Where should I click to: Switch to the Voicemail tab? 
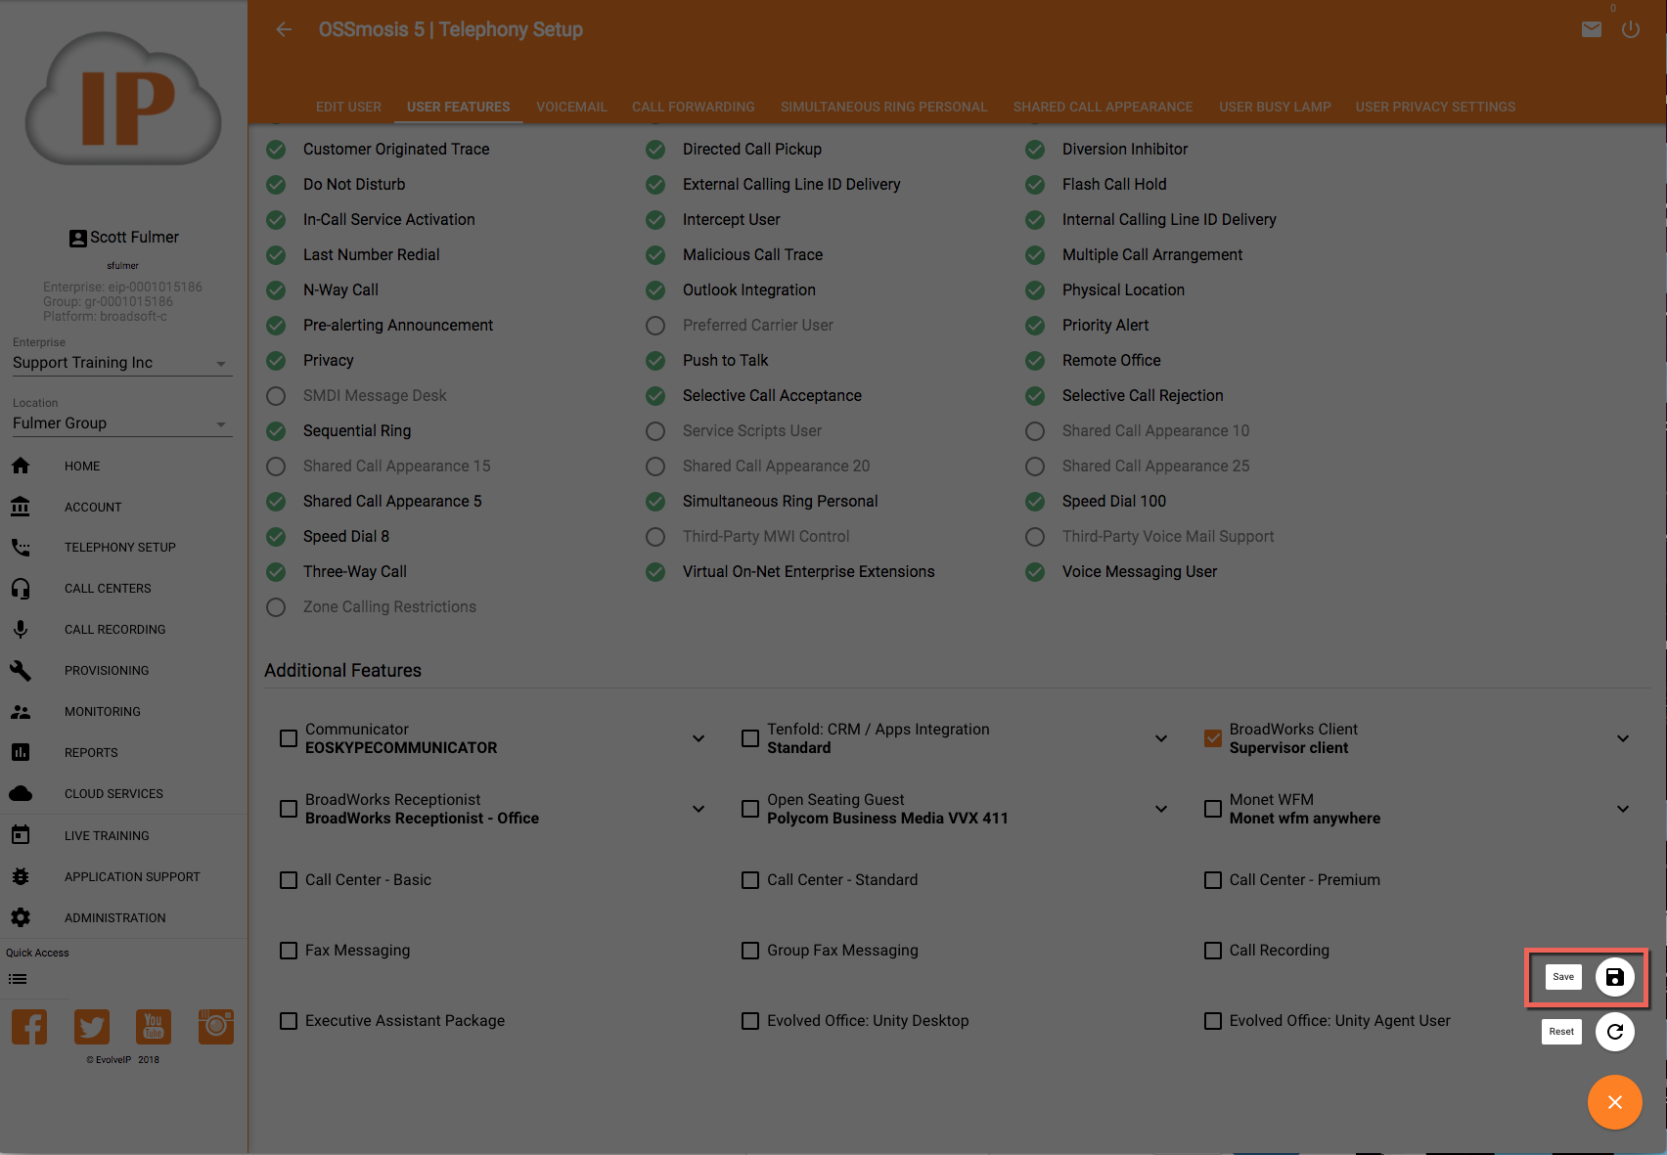click(571, 107)
